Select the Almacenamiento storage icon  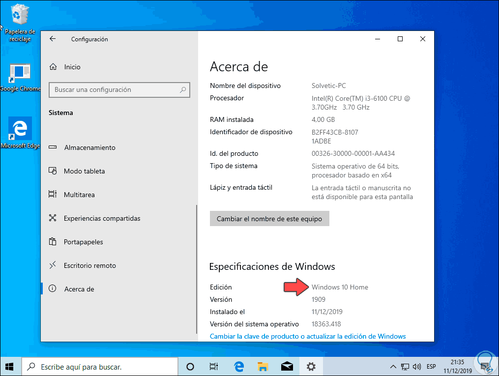click(x=53, y=147)
